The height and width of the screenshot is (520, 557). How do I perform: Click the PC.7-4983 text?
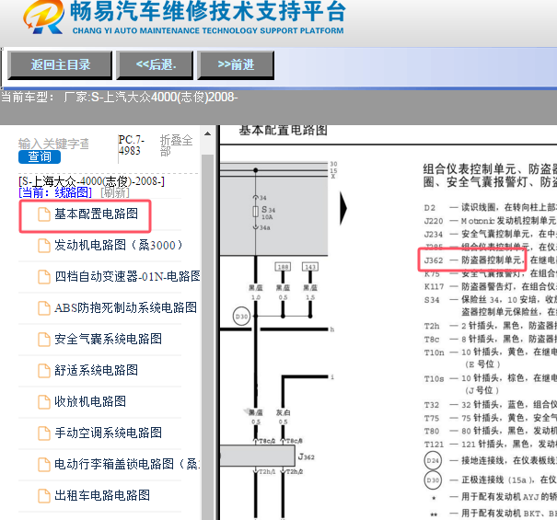coord(131,145)
